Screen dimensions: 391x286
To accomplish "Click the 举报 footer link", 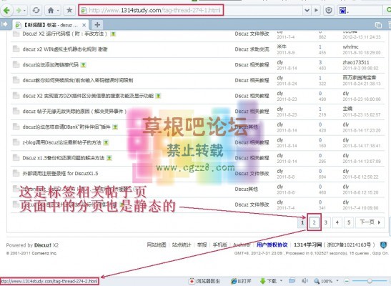I will 202,245.
